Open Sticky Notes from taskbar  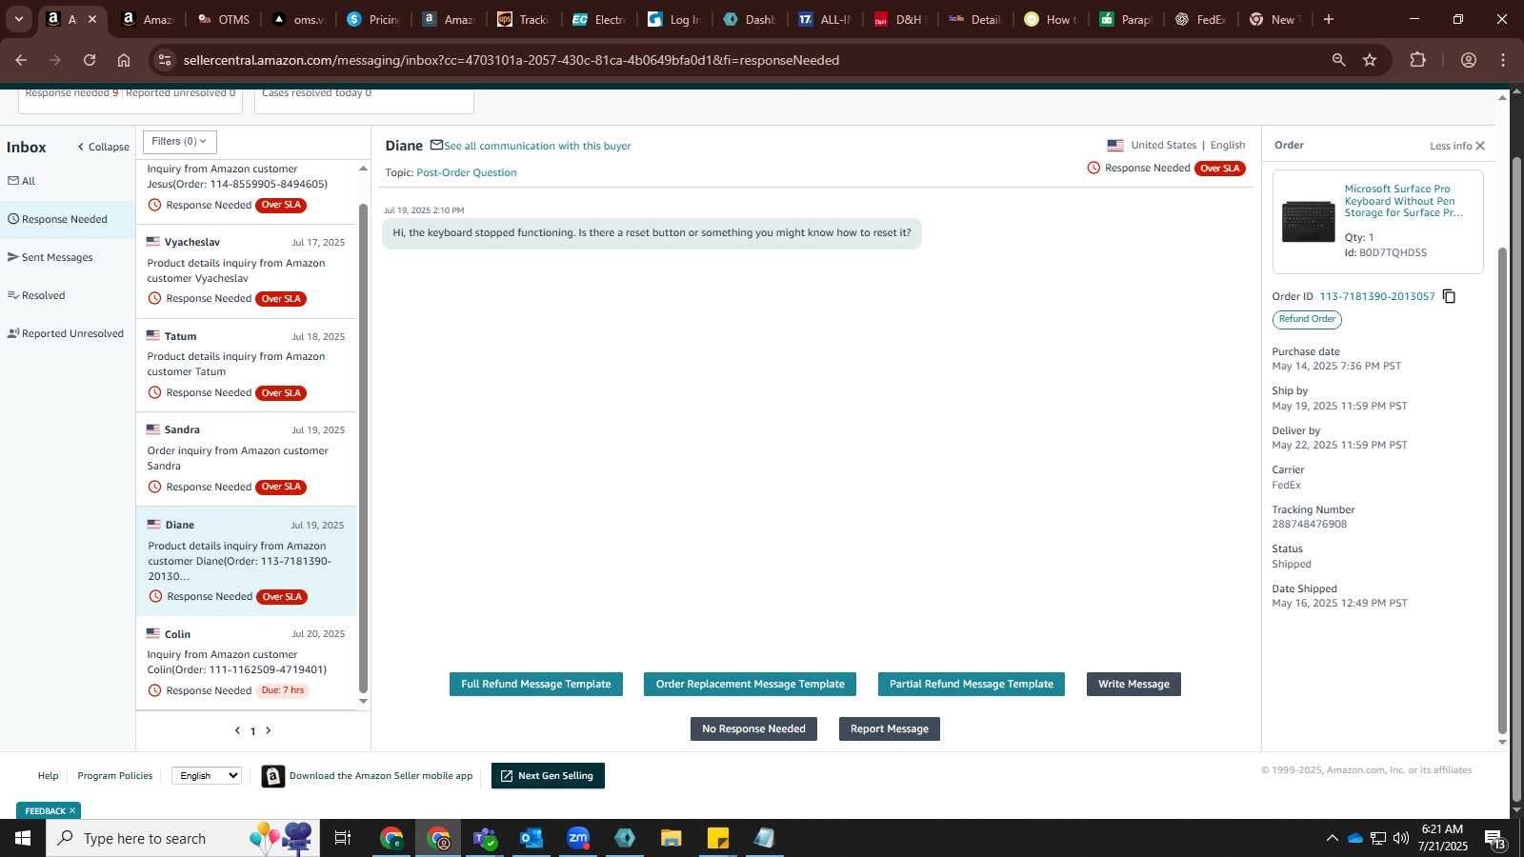[x=718, y=838]
